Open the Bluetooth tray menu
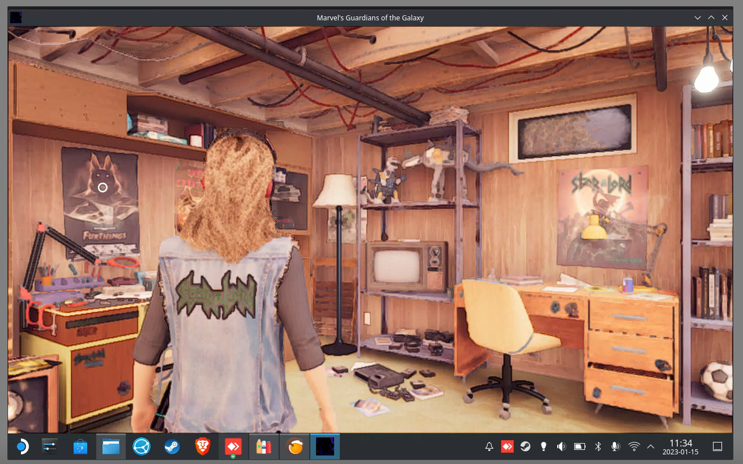The width and height of the screenshot is (743, 464). (598, 447)
